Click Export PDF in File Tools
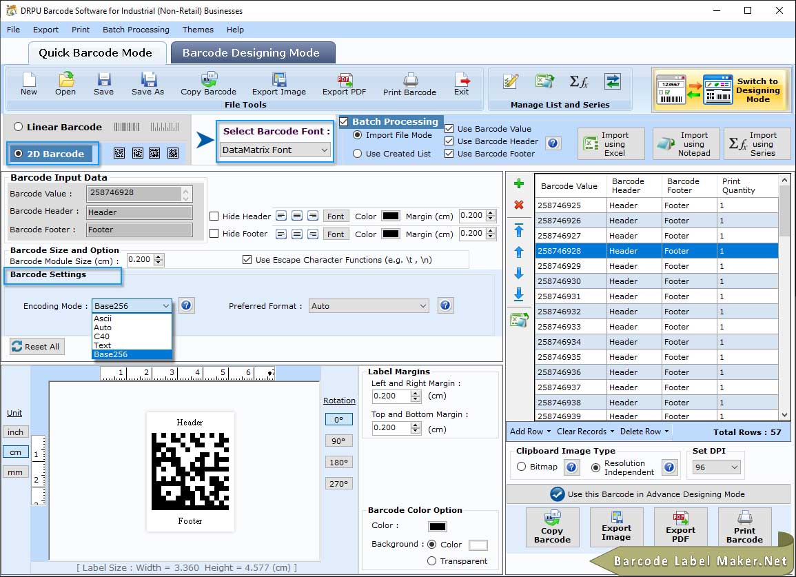Screen dimensions: 796x577 pos(344,84)
